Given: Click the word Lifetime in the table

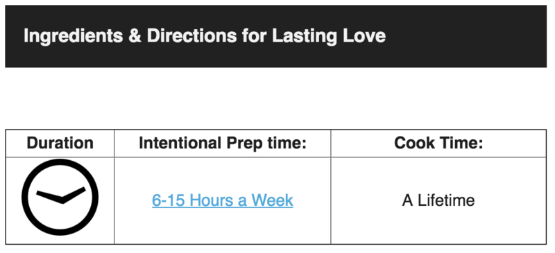Looking at the screenshot, I should pyautogui.click(x=446, y=200).
